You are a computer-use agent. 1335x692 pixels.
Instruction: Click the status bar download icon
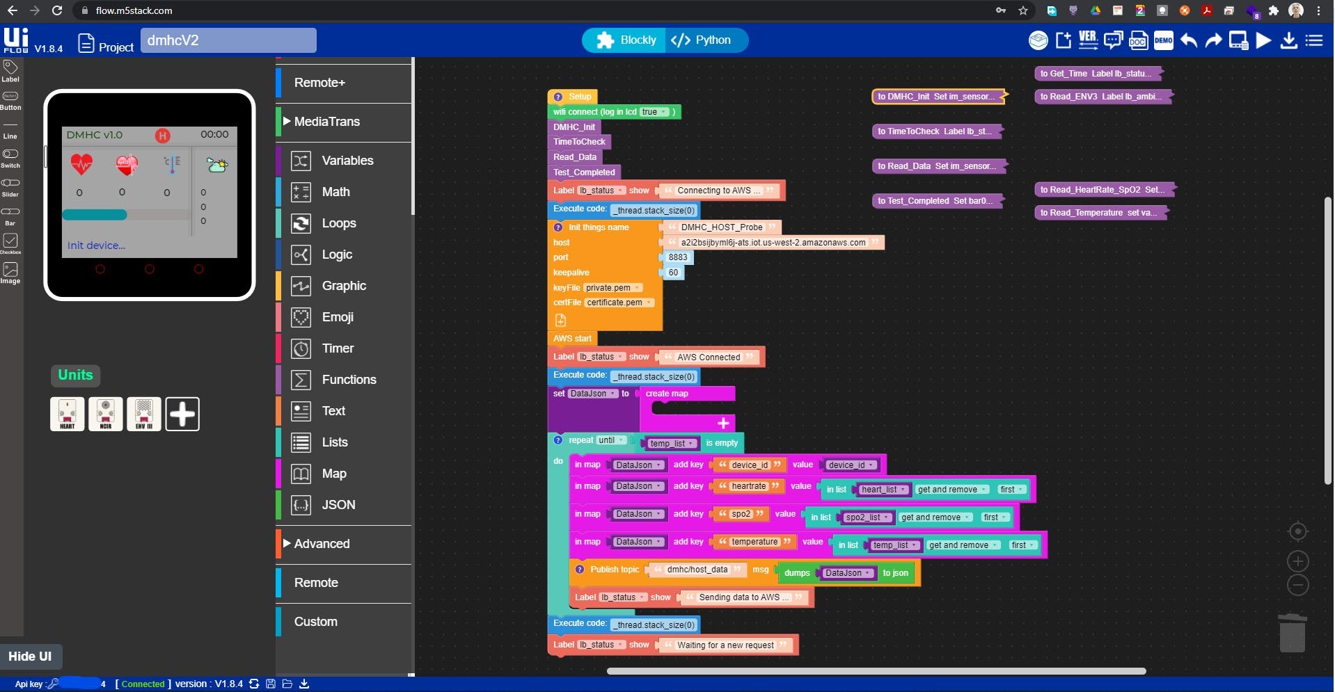[304, 684]
